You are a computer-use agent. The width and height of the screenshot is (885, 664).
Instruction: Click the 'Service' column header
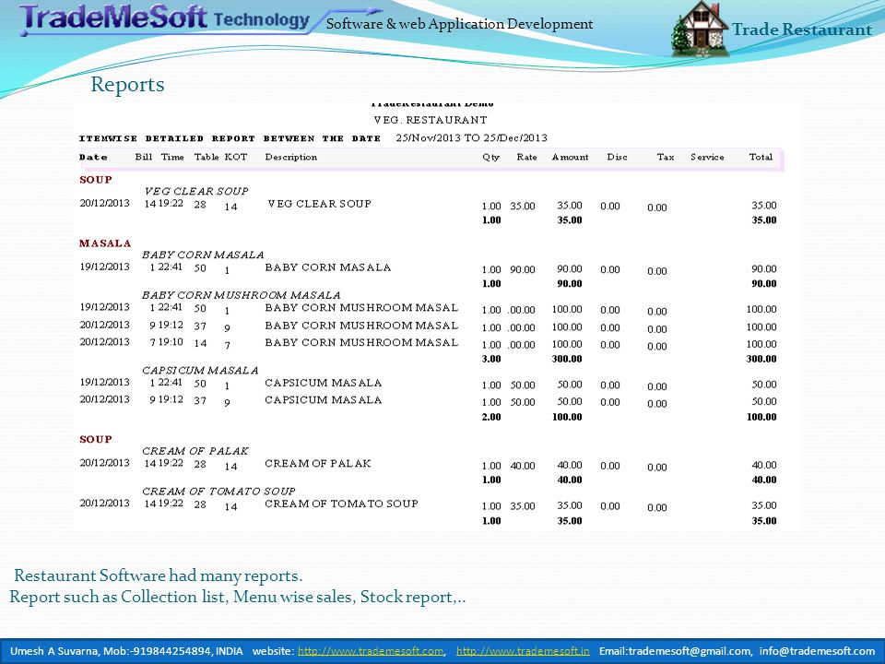707,157
